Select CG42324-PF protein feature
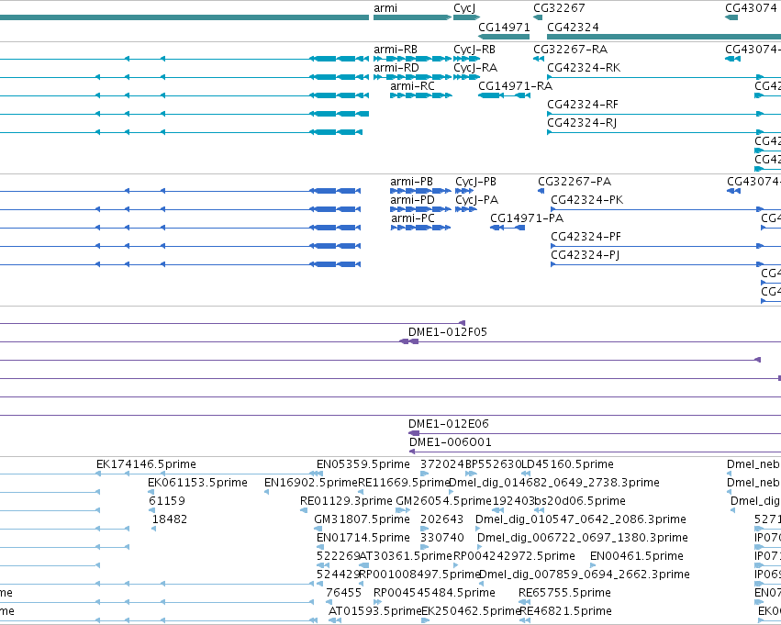The image size is (781, 625). point(666,246)
